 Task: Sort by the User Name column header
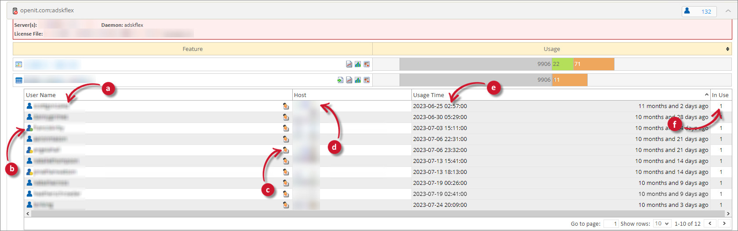tap(41, 95)
